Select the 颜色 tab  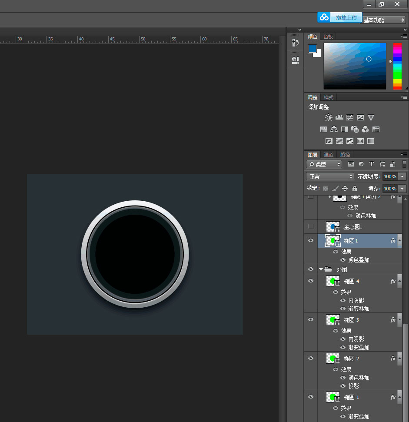(313, 37)
